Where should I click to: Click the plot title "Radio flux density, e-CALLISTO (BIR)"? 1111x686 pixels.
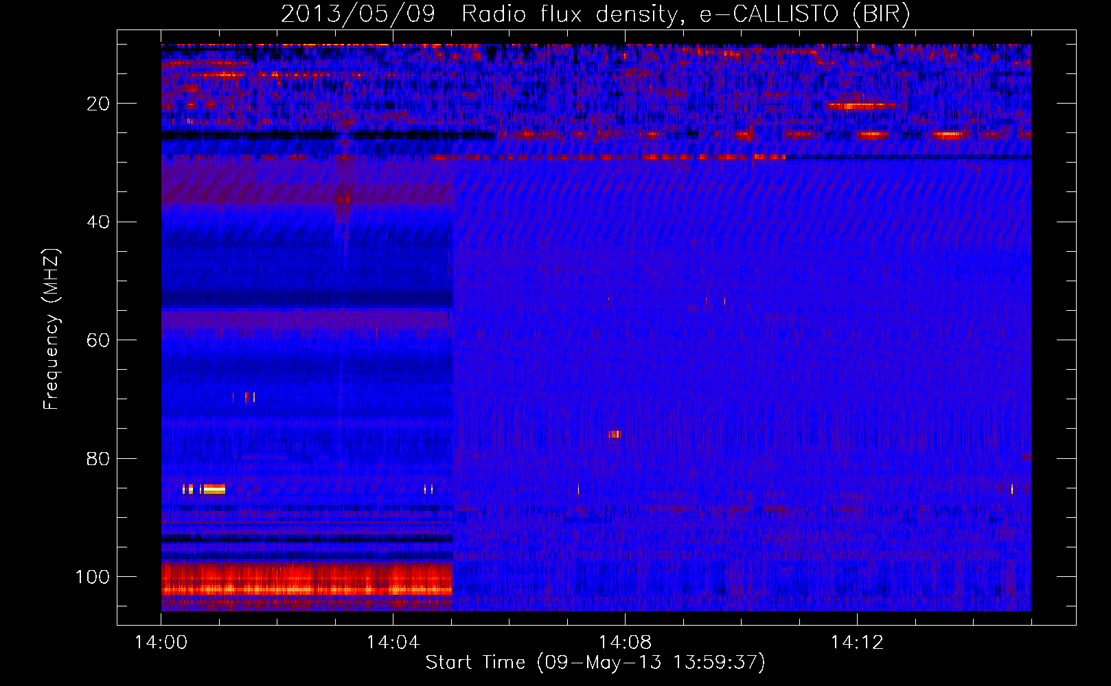click(x=685, y=14)
